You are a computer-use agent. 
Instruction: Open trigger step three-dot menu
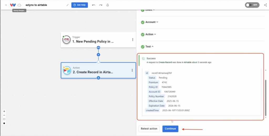133,40
